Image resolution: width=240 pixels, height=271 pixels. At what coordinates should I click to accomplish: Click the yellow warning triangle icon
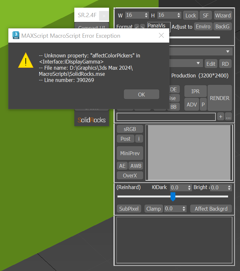coord(26,60)
